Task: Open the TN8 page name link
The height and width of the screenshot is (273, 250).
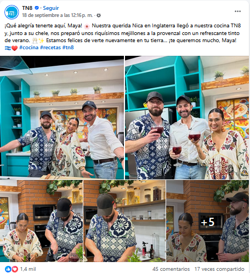Action: click(27, 8)
